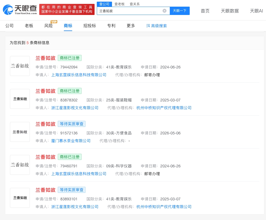Viewport: 266px width, 220px height.
Task: Click the TianYanCha logo
Action: click(x=20, y=9)
